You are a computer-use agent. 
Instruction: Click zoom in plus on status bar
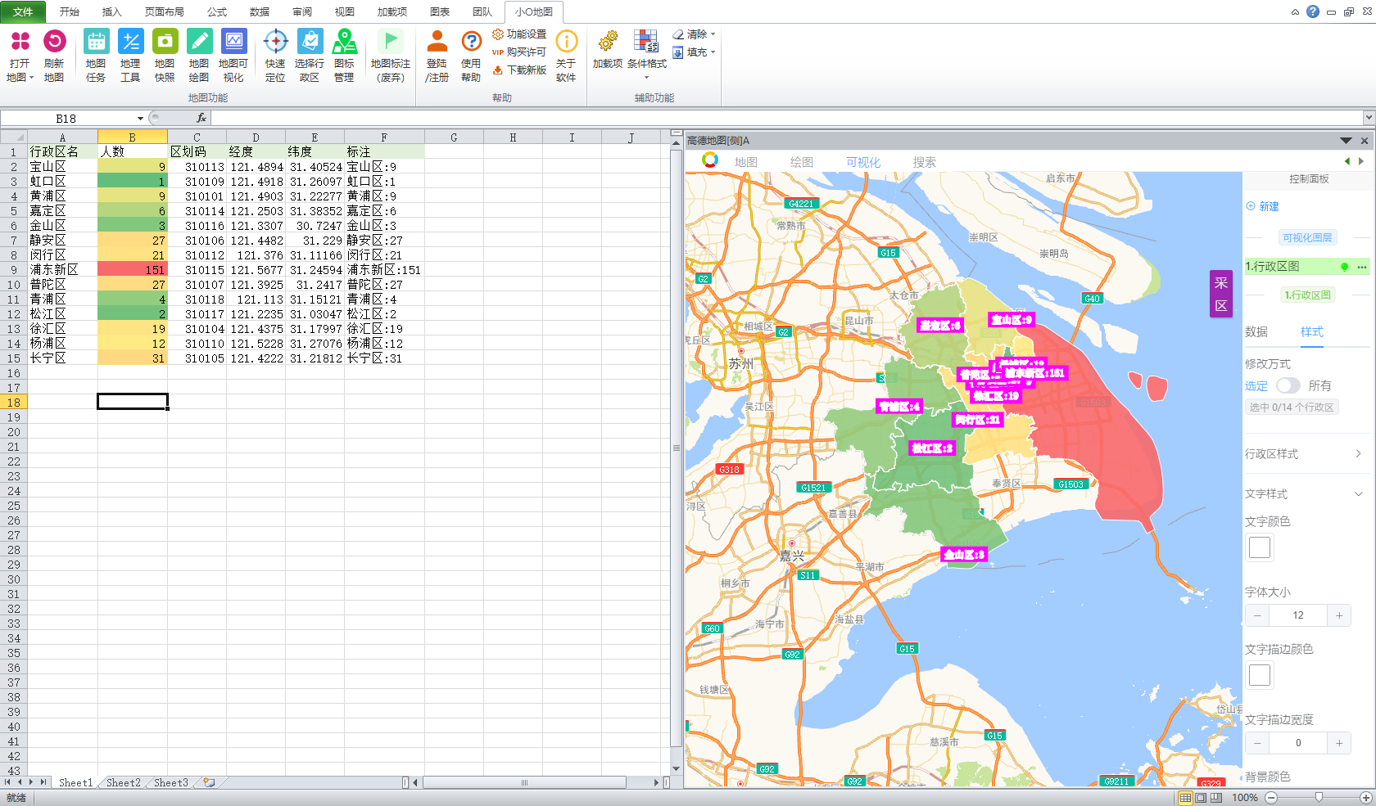1365,798
